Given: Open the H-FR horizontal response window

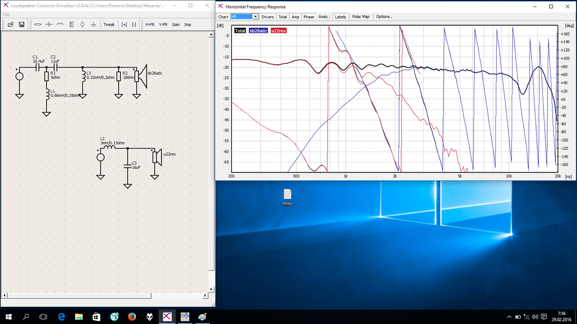Looking at the screenshot, I should 150,24.
